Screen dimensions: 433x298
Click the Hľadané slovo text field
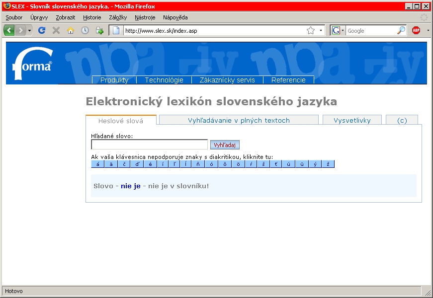pos(149,145)
